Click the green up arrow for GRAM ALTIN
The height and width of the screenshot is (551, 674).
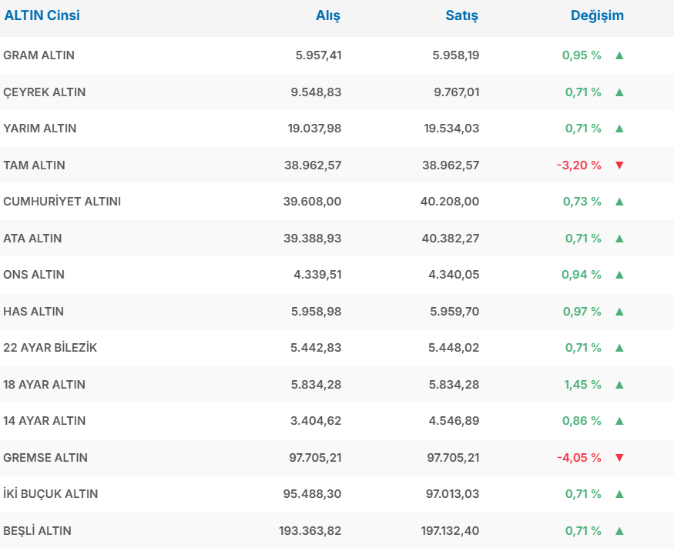(619, 55)
